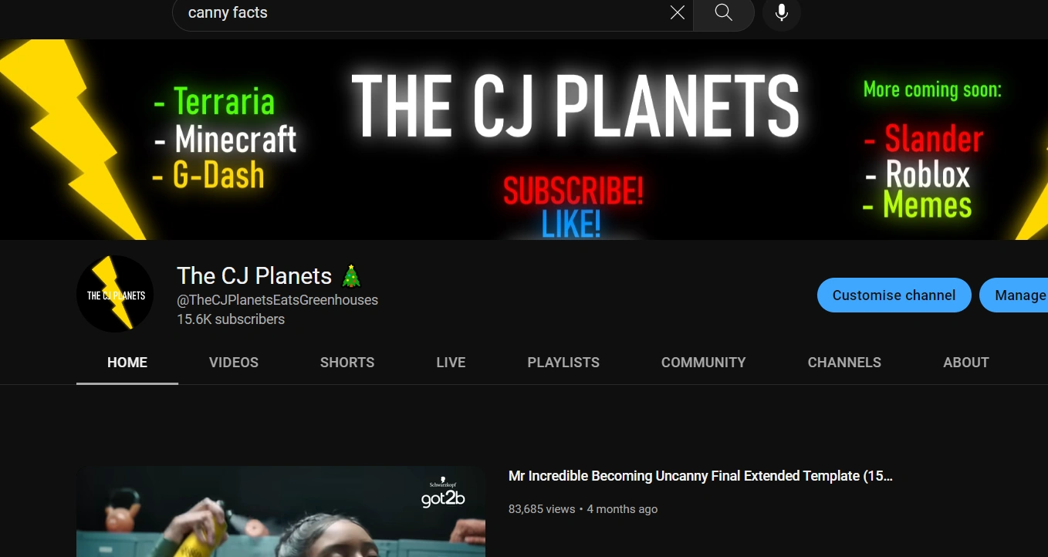The width and height of the screenshot is (1048, 557).
Task: Switch to the COMMUNITY tab
Action: (x=703, y=362)
